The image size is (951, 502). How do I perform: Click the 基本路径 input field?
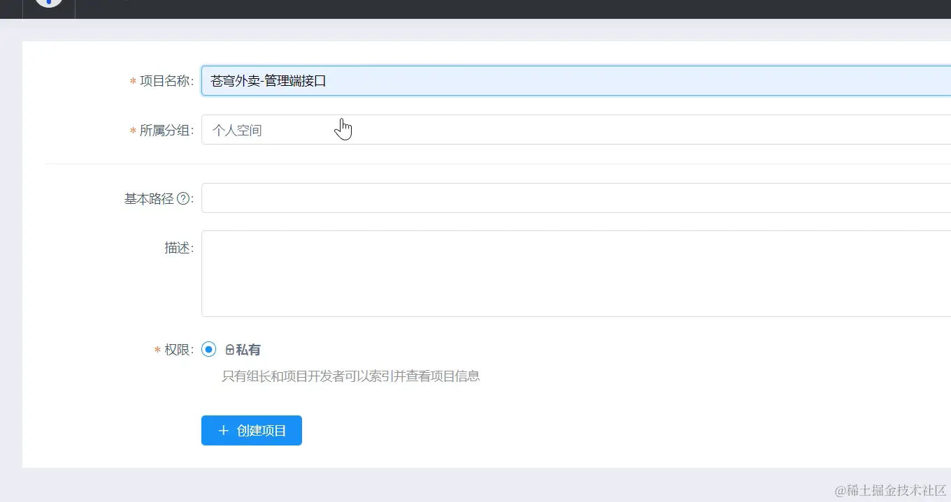click(x=576, y=198)
